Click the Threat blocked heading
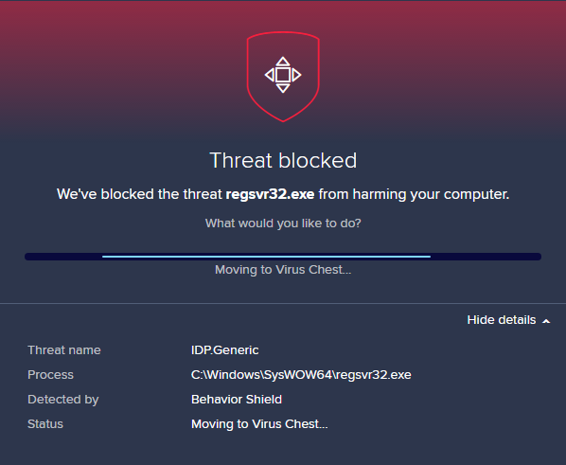The height and width of the screenshot is (465, 566). [283, 160]
